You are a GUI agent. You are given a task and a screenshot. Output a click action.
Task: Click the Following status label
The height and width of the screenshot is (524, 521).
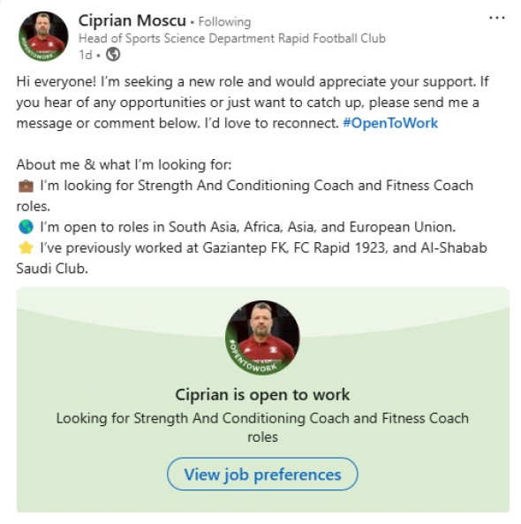[x=224, y=22]
